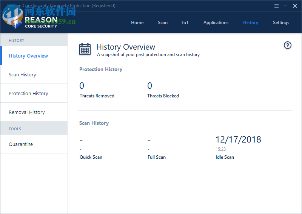Open Scan History in the sidebar
Image resolution: width=302 pixels, height=214 pixels.
pos(34,74)
